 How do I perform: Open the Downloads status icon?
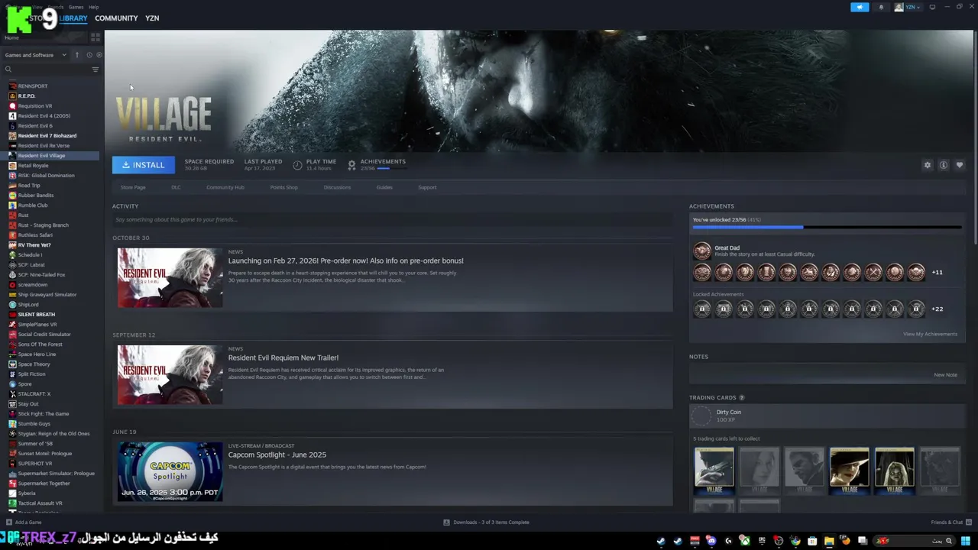[447, 522]
